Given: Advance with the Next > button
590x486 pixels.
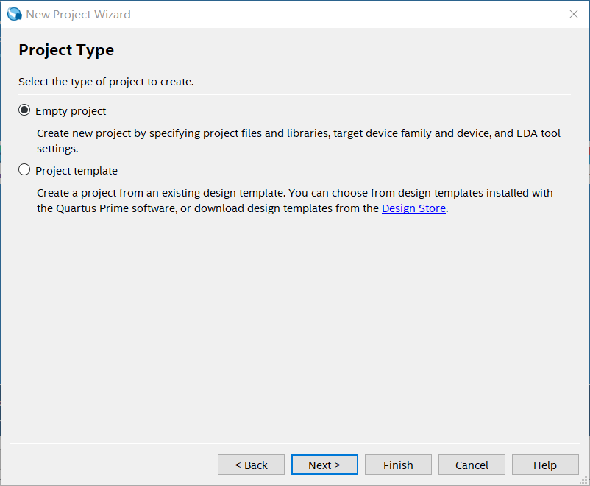Looking at the screenshot, I should pos(324,465).
